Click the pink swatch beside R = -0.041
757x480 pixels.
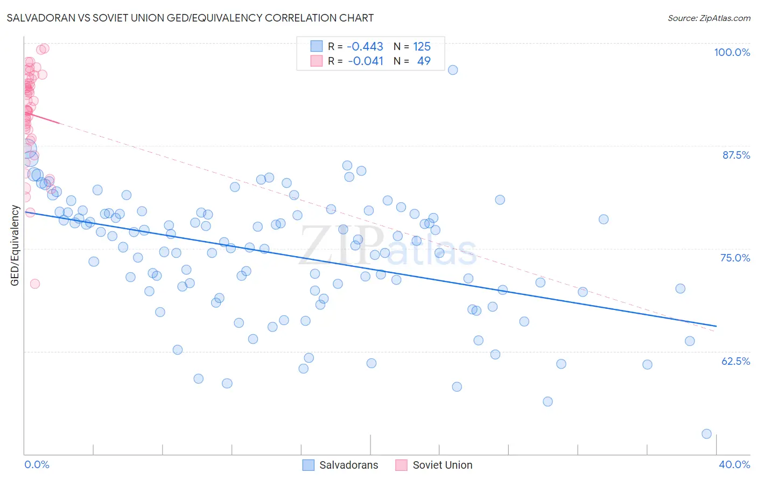click(x=316, y=61)
